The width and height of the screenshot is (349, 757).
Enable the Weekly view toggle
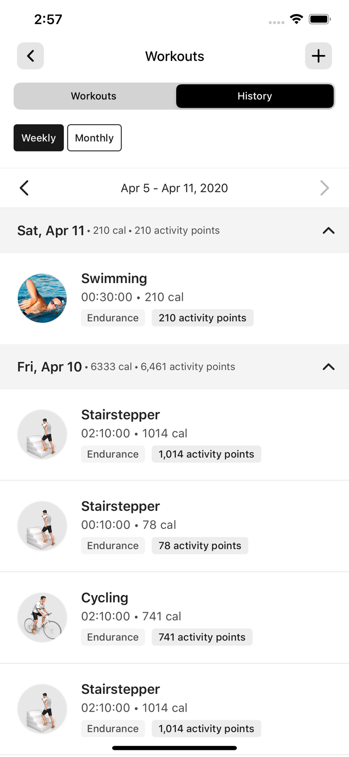tap(38, 137)
